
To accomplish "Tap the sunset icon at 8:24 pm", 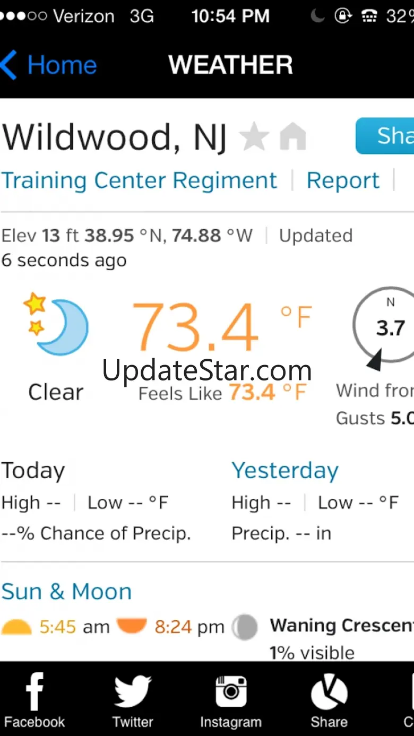I will pos(132,626).
